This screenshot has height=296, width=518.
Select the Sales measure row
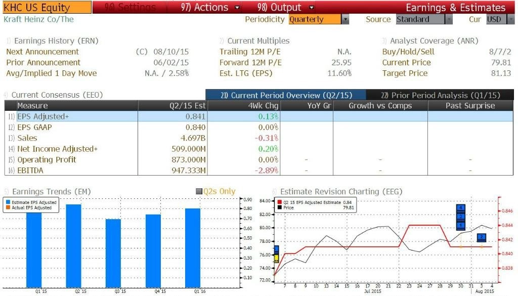click(x=259, y=138)
